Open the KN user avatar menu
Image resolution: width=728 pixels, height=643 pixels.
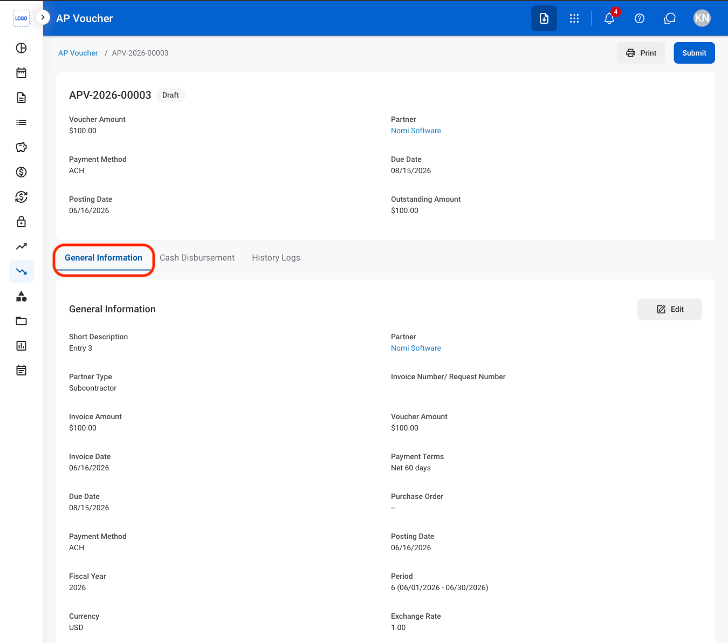pyautogui.click(x=702, y=18)
